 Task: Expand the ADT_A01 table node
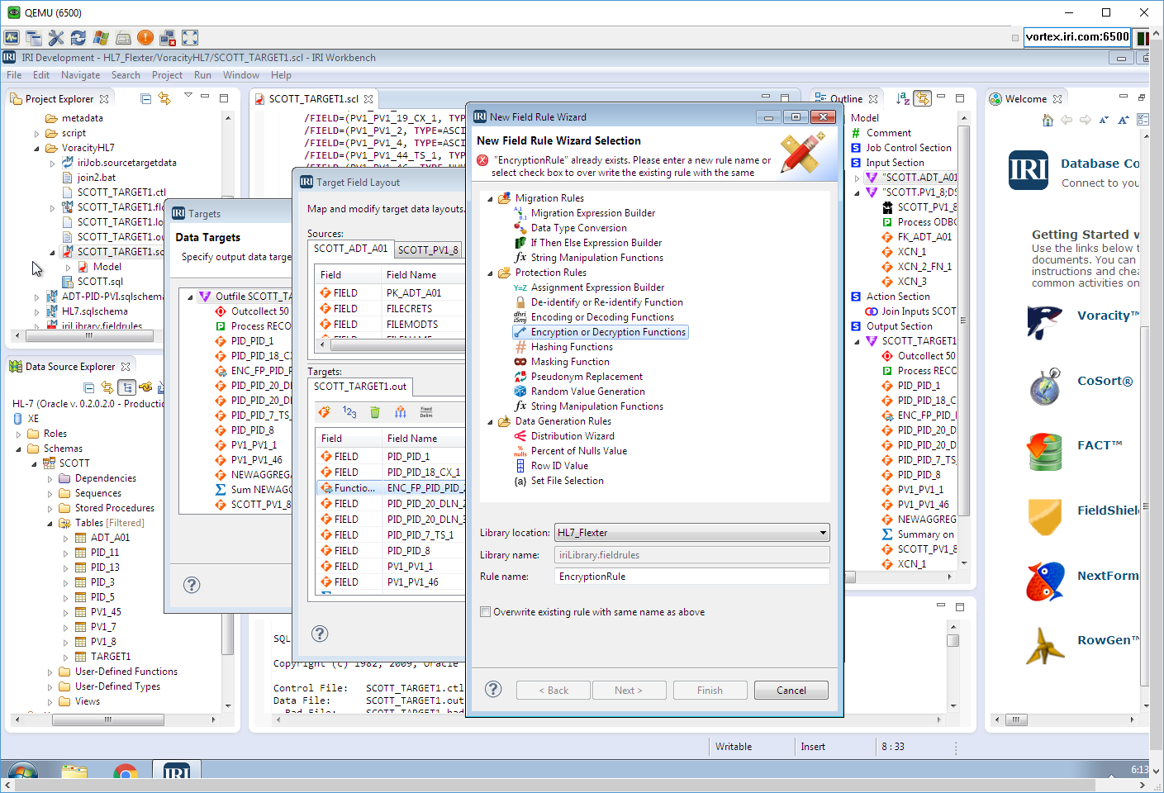[x=66, y=539]
